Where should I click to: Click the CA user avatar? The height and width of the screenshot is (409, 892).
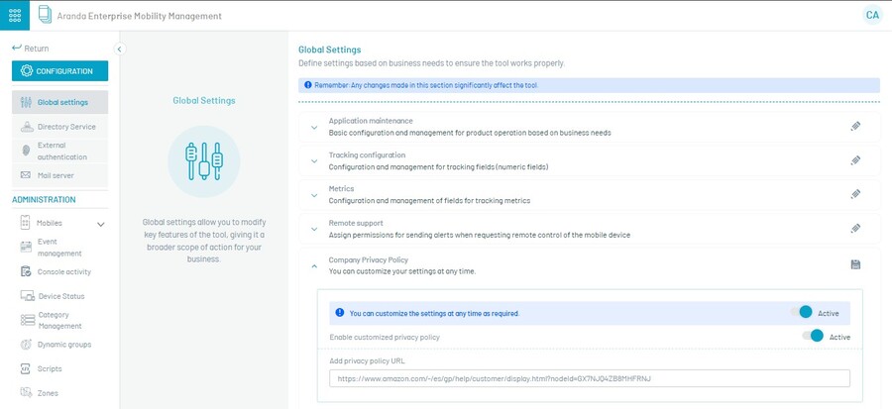point(872,15)
